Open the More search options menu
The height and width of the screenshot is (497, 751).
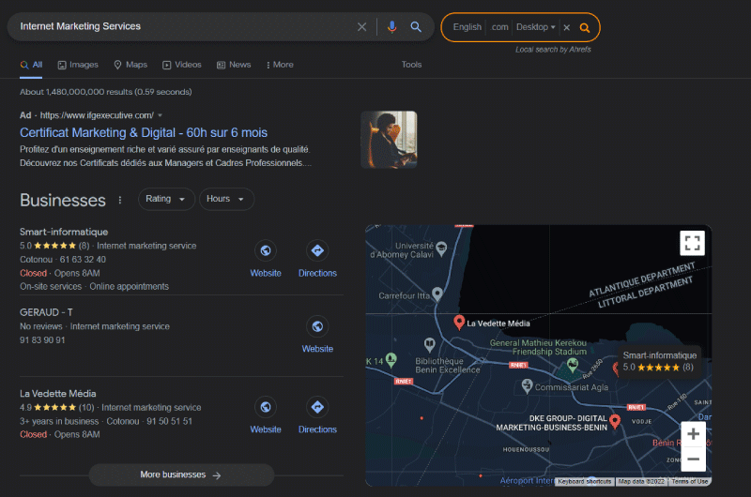tap(280, 65)
